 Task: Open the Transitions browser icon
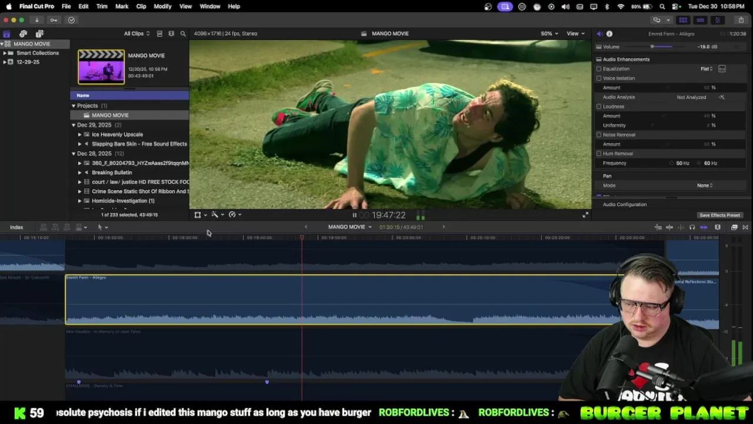(x=745, y=227)
